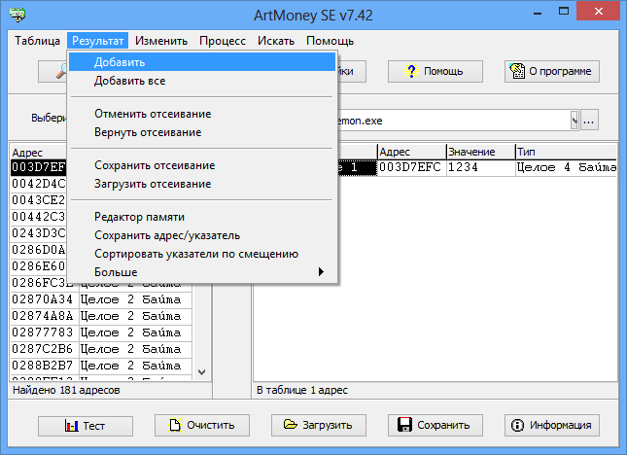The image size is (627, 455).
Task: Click Найдено 181 адресов status text
Action: [66, 390]
